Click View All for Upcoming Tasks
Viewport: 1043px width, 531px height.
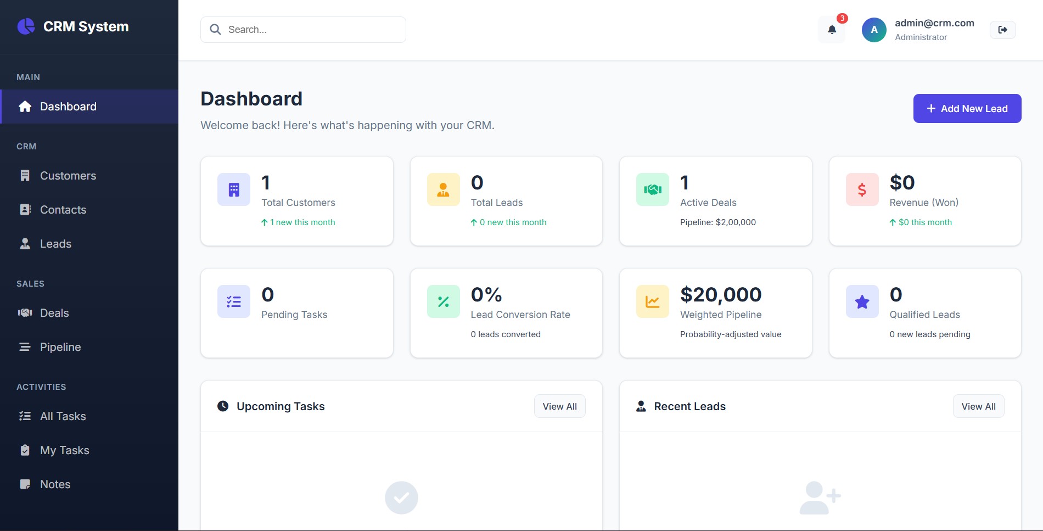(x=559, y=406)
